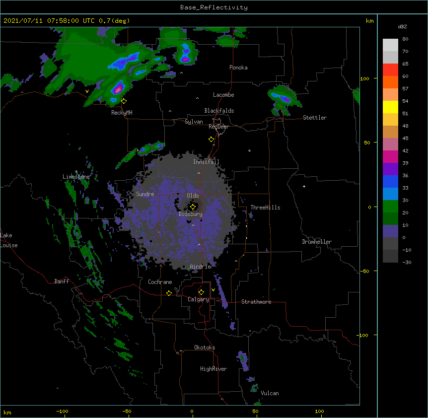Select the yellow V marker east of Calgary

(213, 290)
